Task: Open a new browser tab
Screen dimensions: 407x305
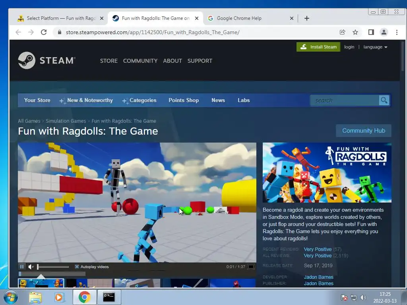Action: (306, 18)
